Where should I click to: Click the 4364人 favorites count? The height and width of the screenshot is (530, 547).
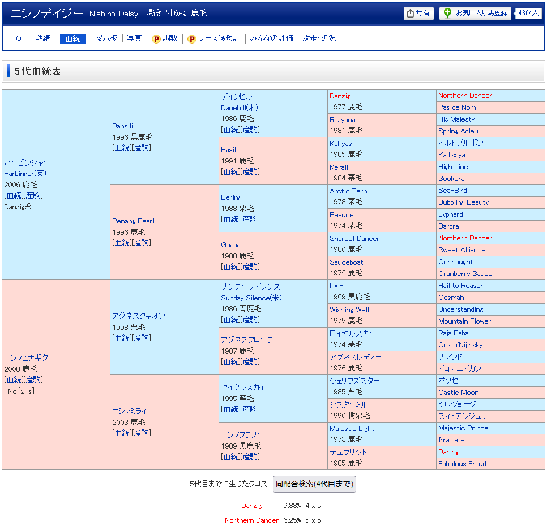click(x=528, y=13)
